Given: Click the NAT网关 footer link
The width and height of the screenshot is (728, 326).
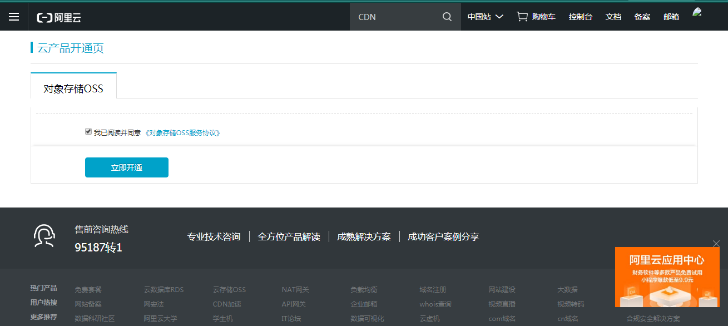Looking at the screenshot, I should click(x=295, y=290).
